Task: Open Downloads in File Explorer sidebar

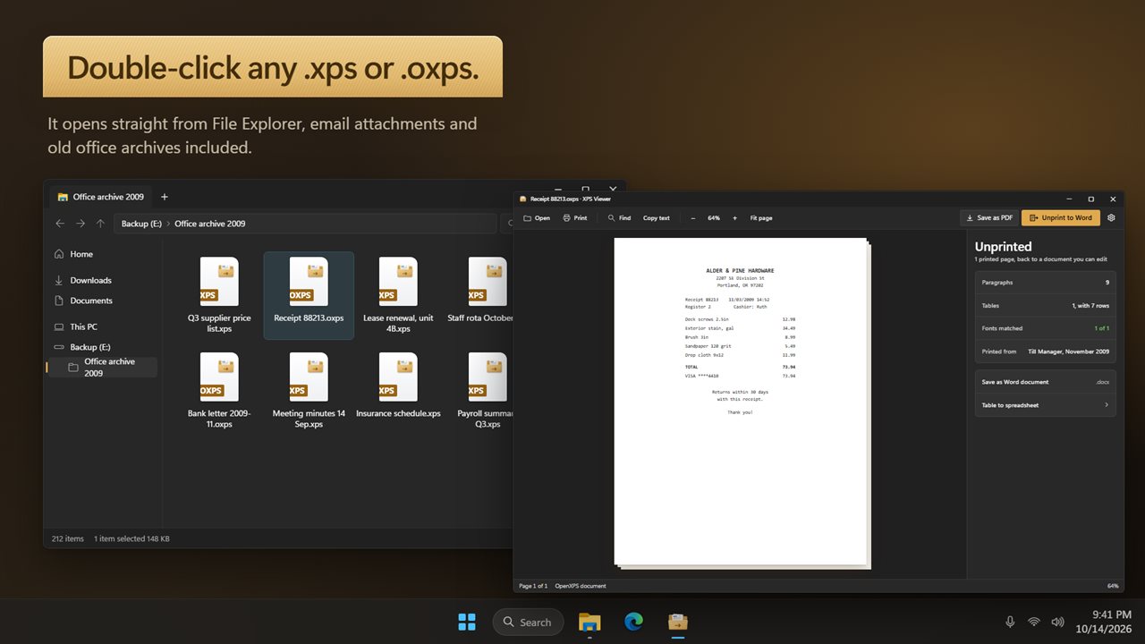Action: coord(103,280)
